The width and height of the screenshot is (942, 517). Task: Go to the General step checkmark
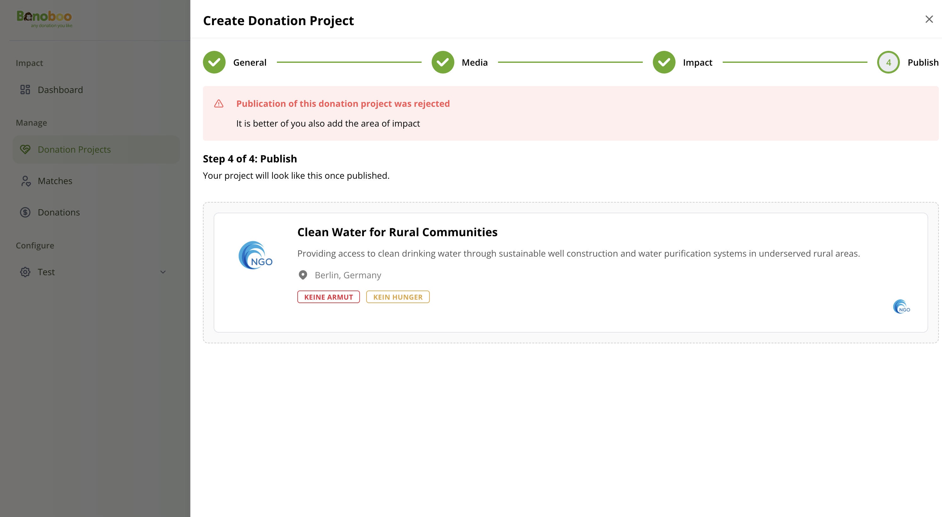(214, 63)
